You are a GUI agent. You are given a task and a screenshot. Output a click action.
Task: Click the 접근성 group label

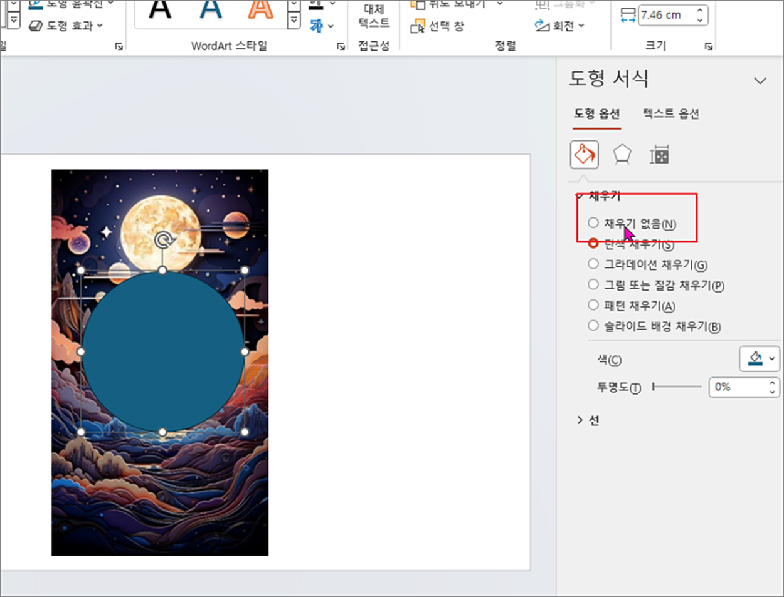click(374, 45)
